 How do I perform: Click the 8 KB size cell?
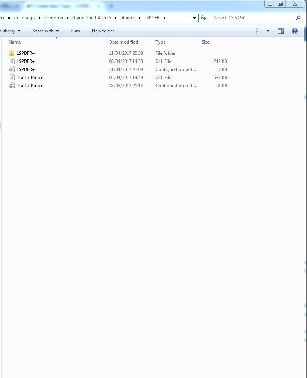(x=223, y=86)
